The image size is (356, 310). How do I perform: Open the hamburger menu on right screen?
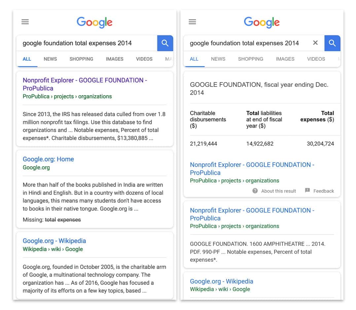(192, 22)
